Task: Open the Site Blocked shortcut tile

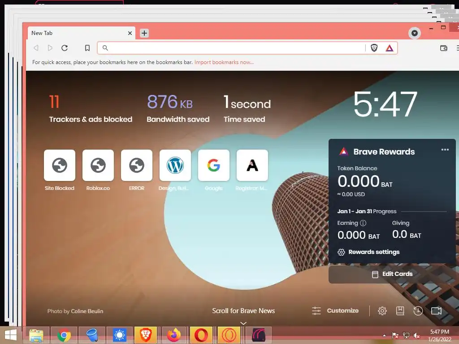Action: [x=60, y=165]
